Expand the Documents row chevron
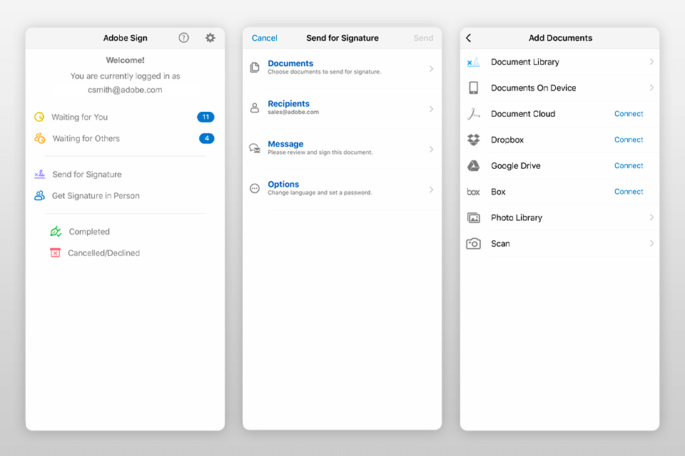 point(431,68)
